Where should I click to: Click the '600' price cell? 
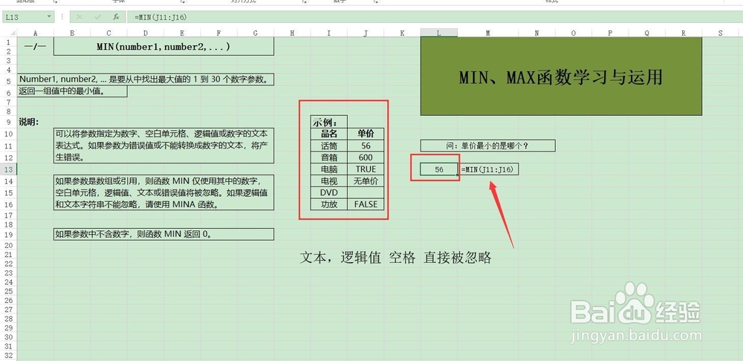point(366,157)
